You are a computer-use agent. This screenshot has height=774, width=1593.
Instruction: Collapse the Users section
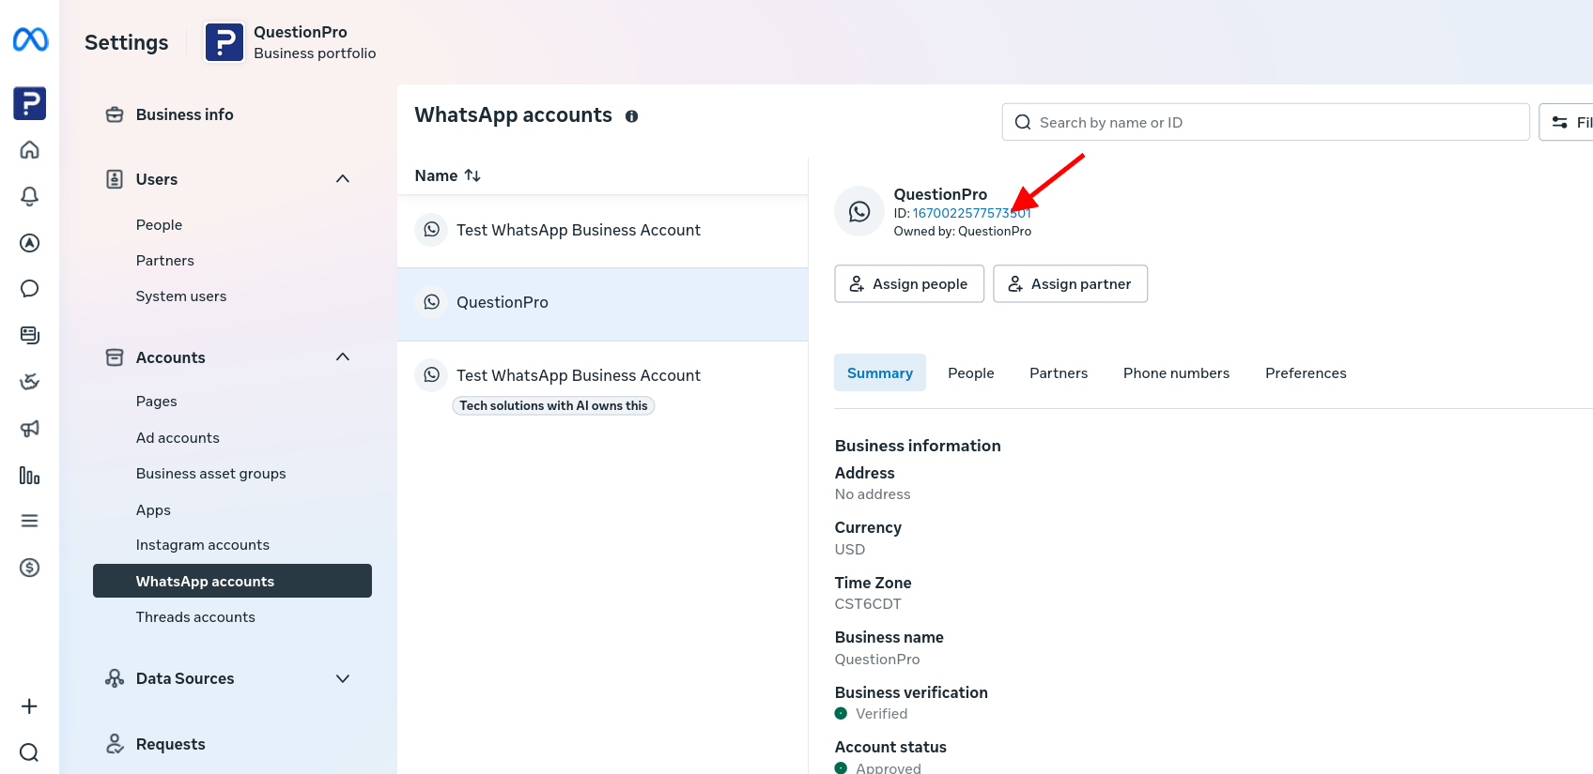pos(343,179)
